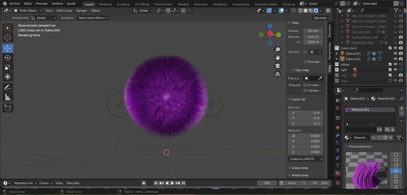The width and height of the screenshot is (407, 195).
Task: Open the Modifier properties wrench tab
Action: tap(338, 135)
